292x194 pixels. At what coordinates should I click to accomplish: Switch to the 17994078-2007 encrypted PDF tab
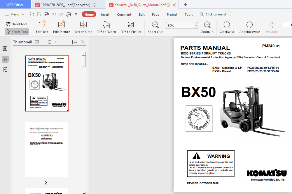(x=66, y=5)
